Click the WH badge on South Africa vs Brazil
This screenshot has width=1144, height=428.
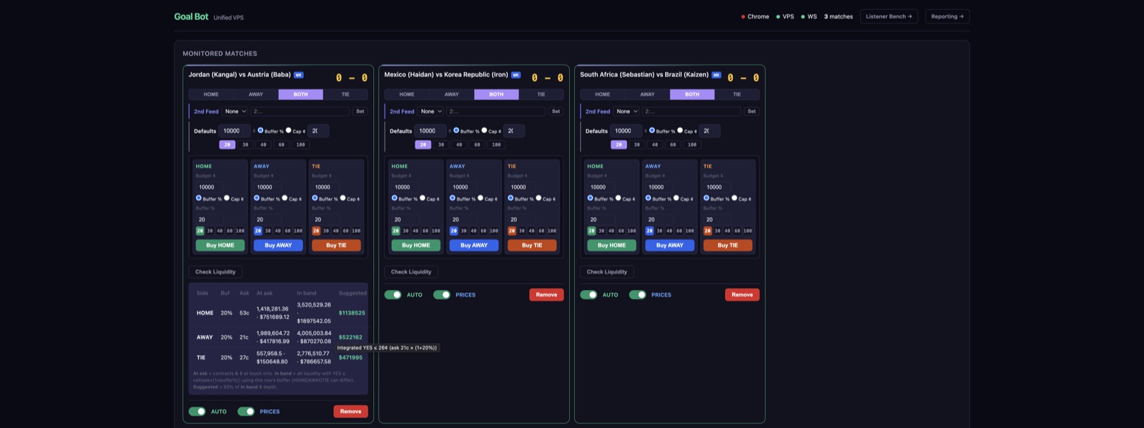point(716,75)
